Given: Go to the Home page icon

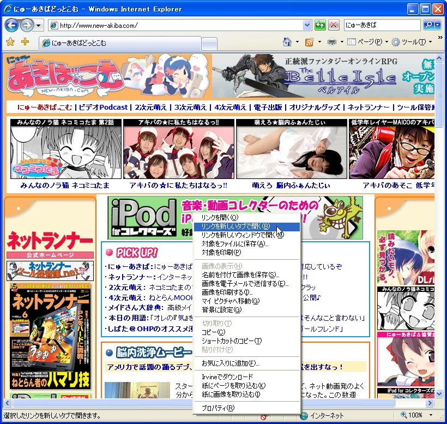Looking at the screenshot, I should point(287,42).
